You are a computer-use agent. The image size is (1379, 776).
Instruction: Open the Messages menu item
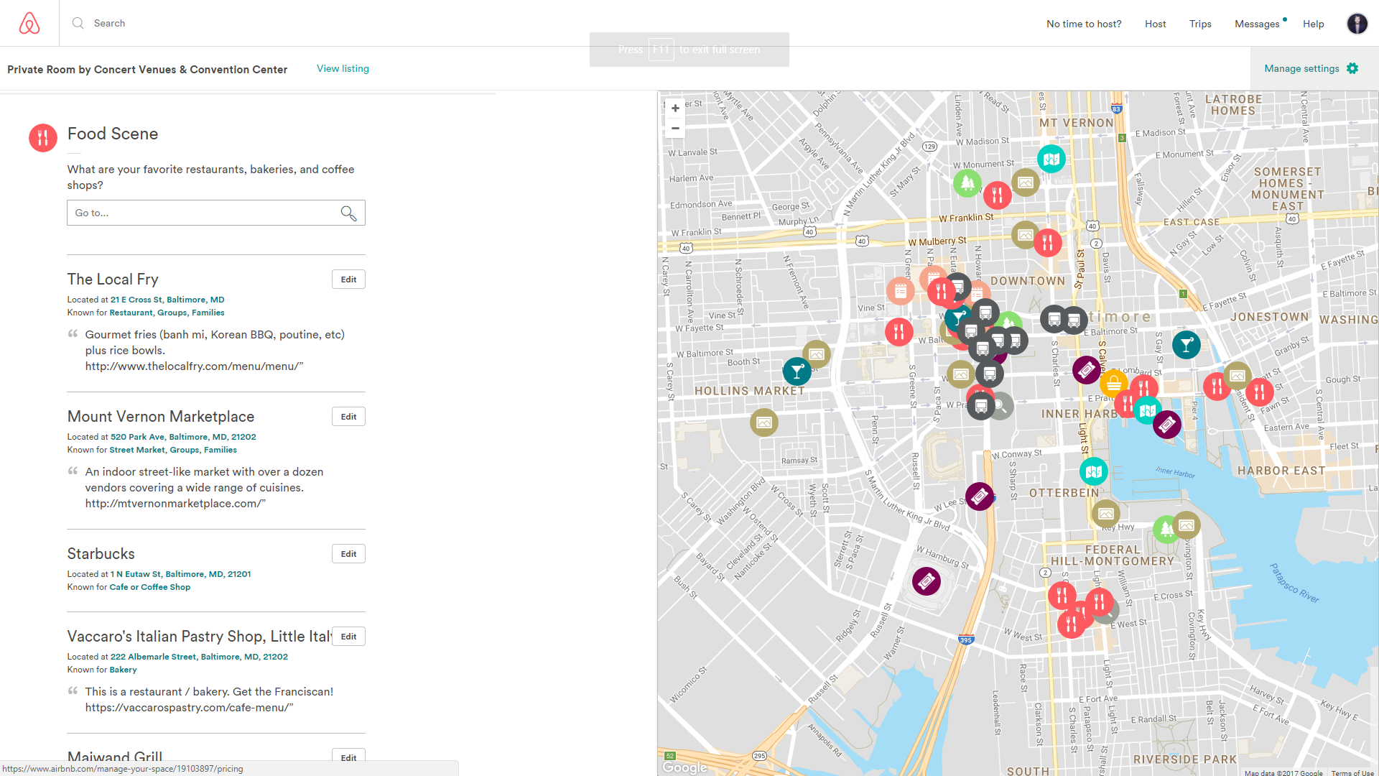(x=1256, y=24)
